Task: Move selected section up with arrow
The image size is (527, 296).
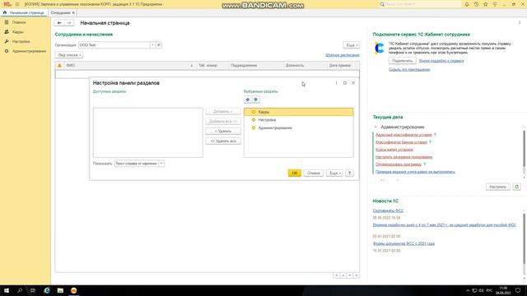Action: coord(248,99)
